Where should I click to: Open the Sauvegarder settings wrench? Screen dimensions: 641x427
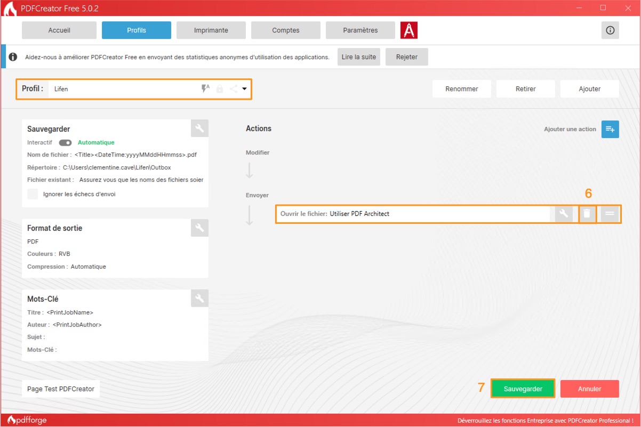[x=199, y=128]
